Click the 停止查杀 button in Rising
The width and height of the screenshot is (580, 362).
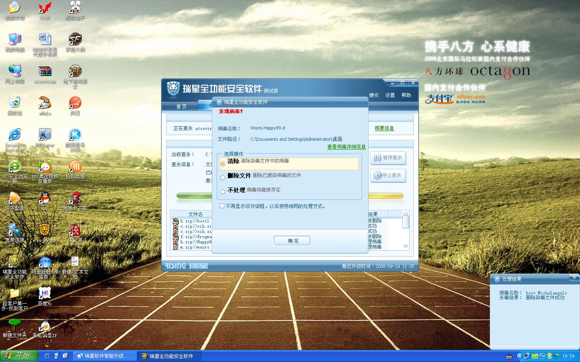pyautogui.click(x=388, y=175)
